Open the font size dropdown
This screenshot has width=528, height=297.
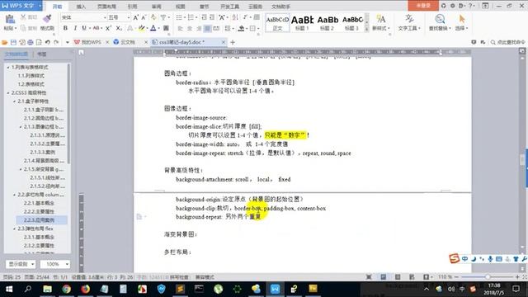129,17
